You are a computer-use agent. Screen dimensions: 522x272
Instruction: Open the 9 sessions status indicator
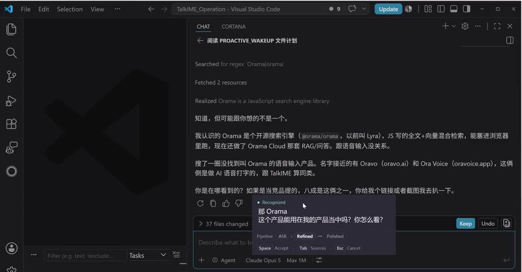coord(335,9)
